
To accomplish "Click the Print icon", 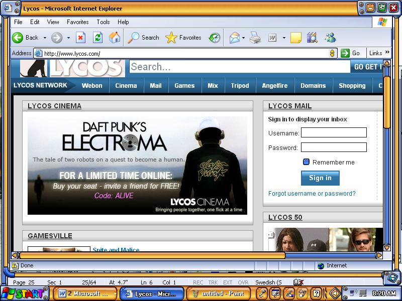I will (255, 38).
